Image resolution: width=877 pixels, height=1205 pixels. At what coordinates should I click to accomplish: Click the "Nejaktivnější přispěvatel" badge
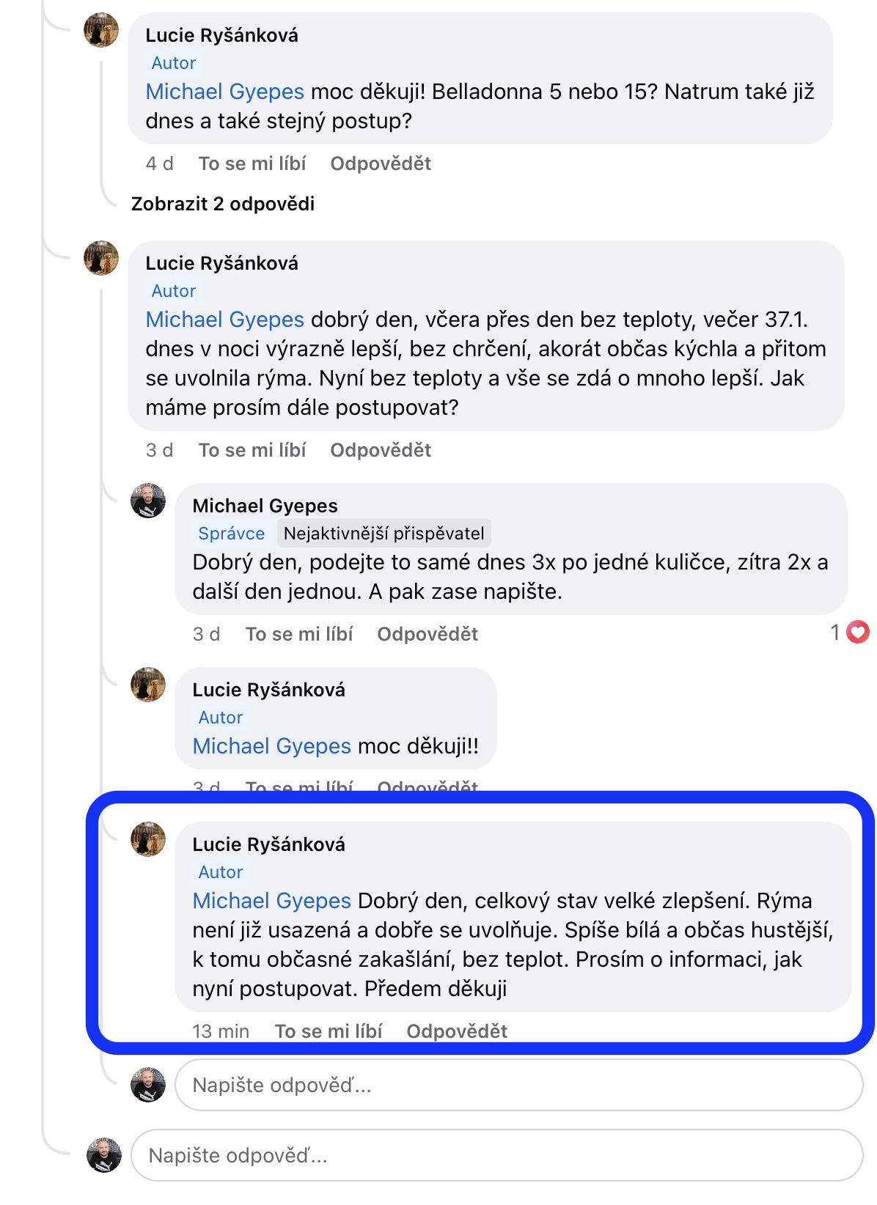(x=384, y=534)
